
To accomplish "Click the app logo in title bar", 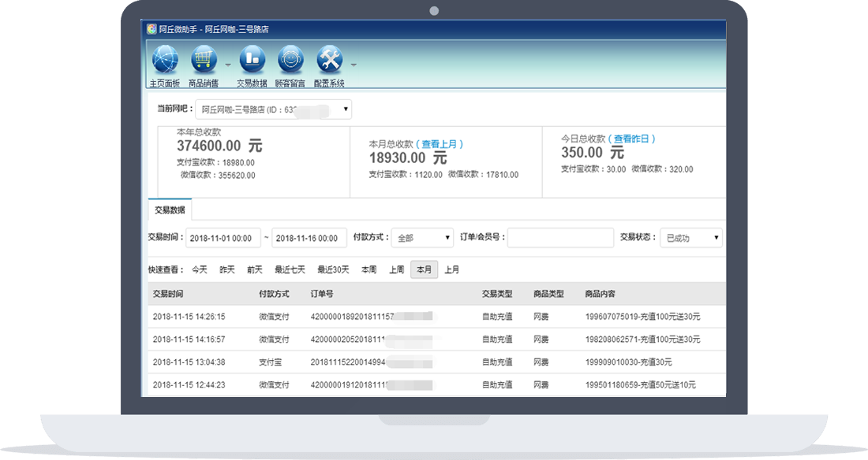I will pyautogui.click(x=152, y=29).
